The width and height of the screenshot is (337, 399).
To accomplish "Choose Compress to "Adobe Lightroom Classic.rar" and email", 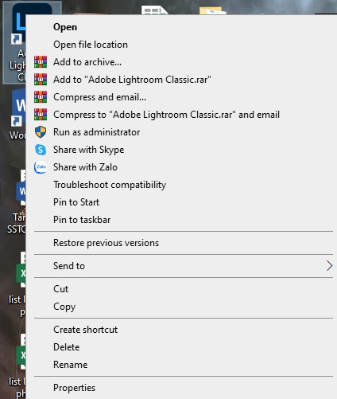I will [x=166, y=115].
